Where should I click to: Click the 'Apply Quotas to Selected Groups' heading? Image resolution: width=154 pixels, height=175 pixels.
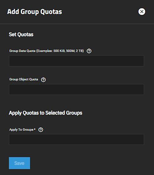click(x=46, y=113)
